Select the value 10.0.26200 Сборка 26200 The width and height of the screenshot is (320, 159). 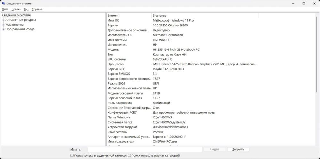[x=170, y=26]
